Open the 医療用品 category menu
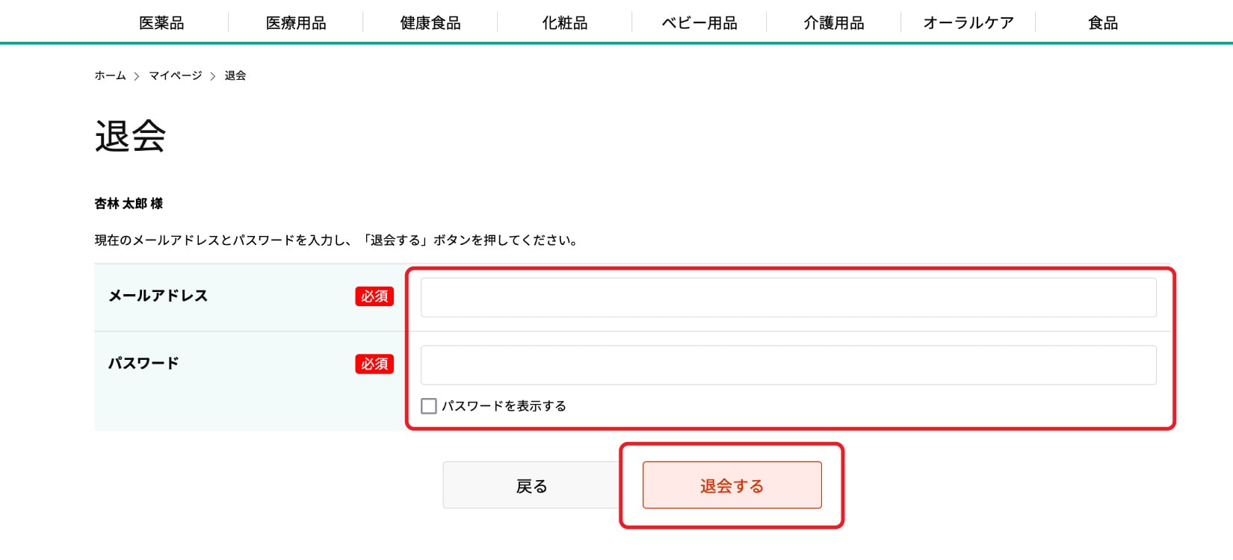This screenshot has height=560, width=1233. click(x=296, y=22)
